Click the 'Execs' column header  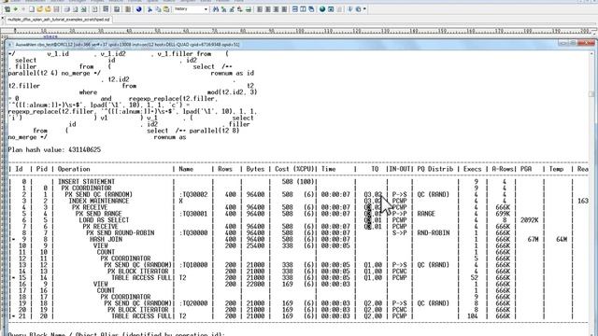[472, 169]
